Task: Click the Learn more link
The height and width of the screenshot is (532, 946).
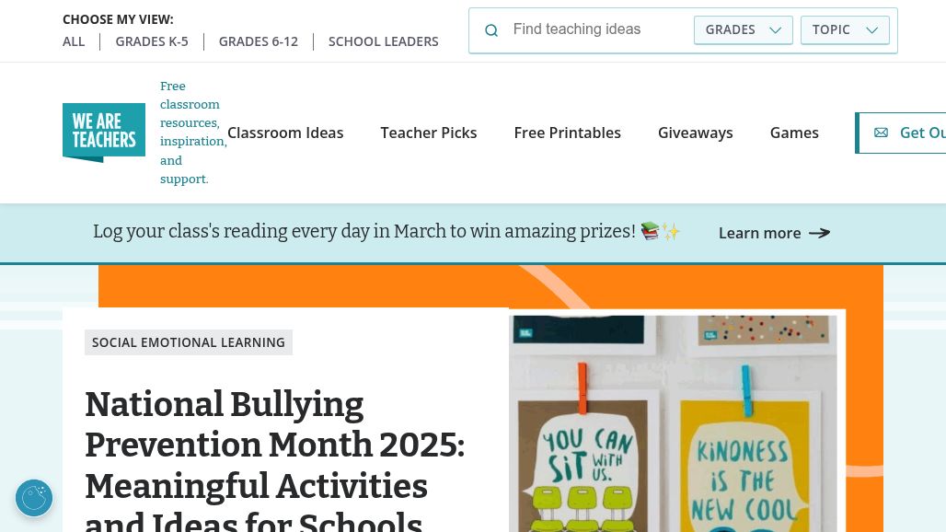Action: (759, 233)
